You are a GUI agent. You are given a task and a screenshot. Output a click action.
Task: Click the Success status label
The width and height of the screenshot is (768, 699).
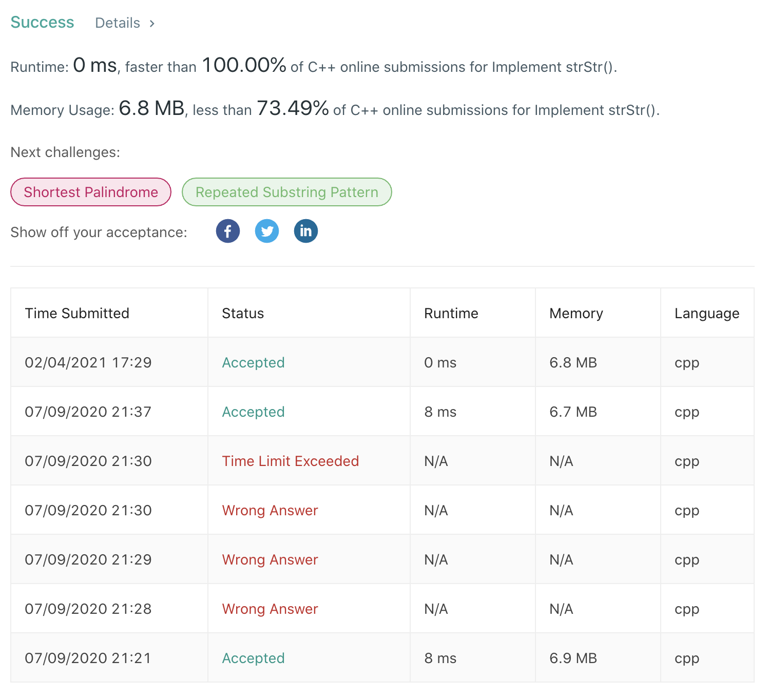click(42, 22)
